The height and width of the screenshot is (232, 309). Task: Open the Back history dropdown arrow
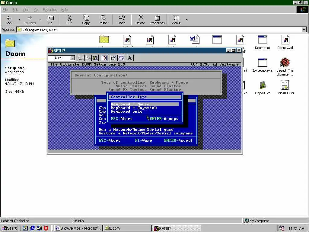click(x=19, y=20)
